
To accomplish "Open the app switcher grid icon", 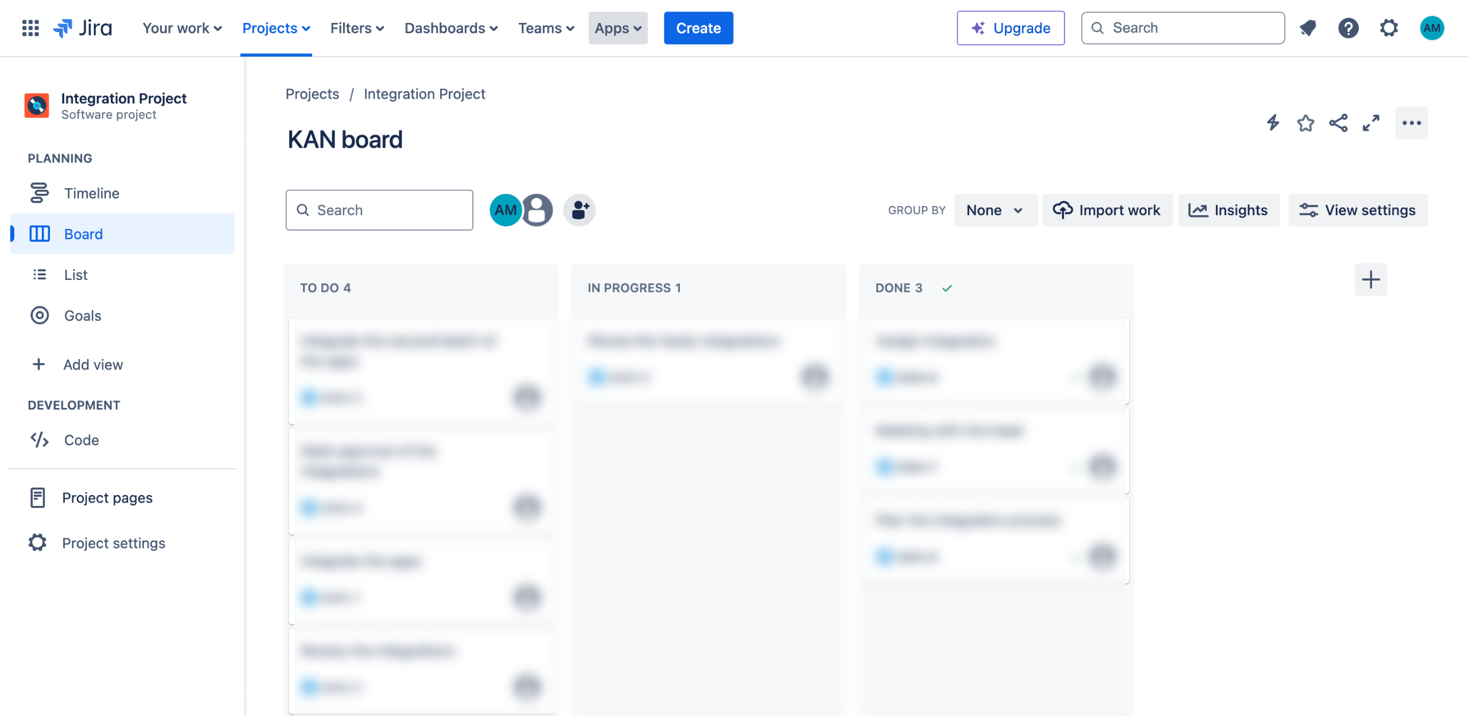I will tap(30, 28).
